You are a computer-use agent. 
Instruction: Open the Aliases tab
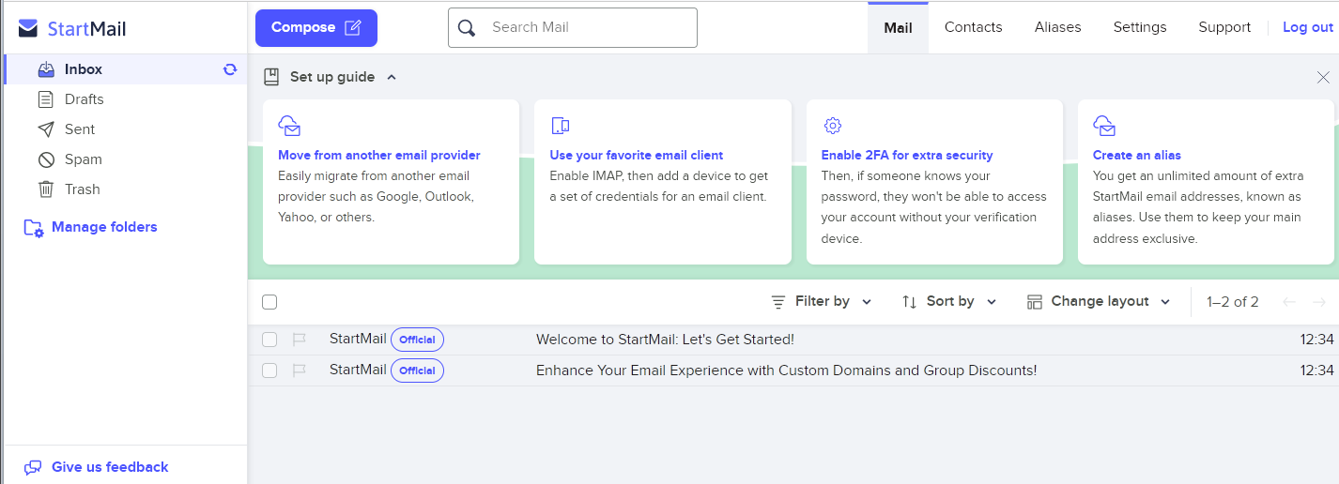[1057, 27]
